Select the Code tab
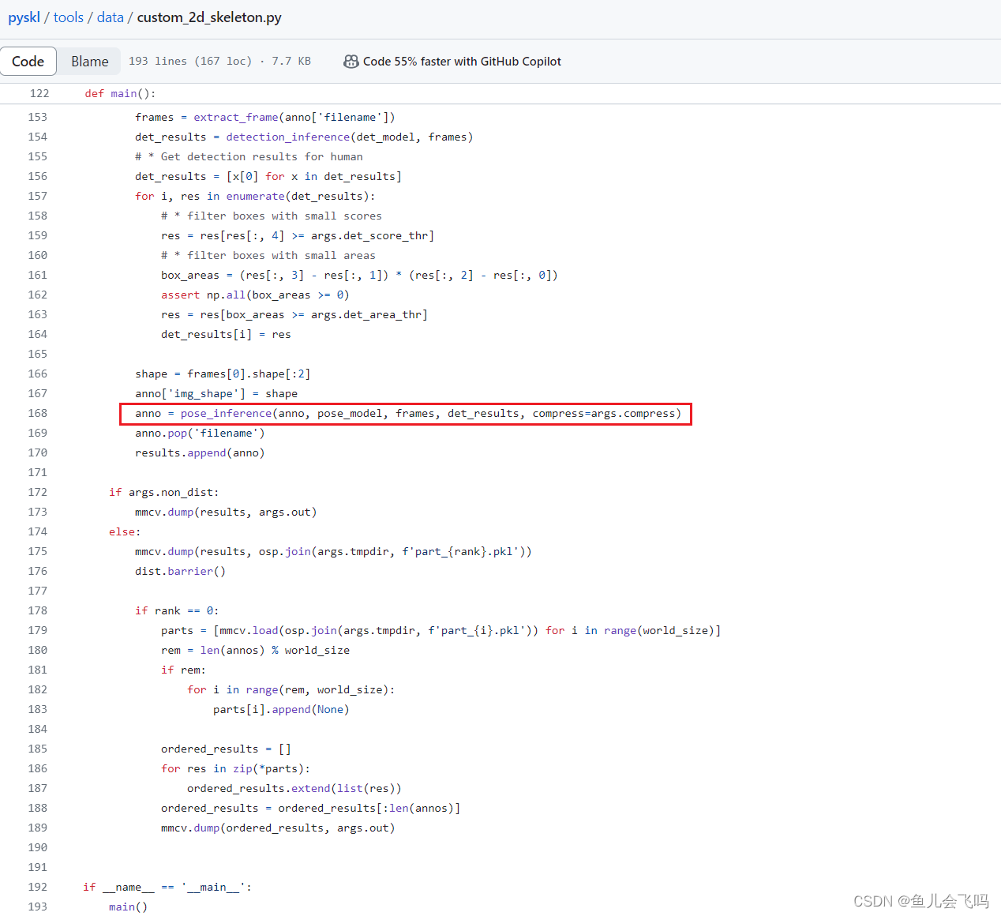The width and height of the screenshot is (1001, 916). 28,61
